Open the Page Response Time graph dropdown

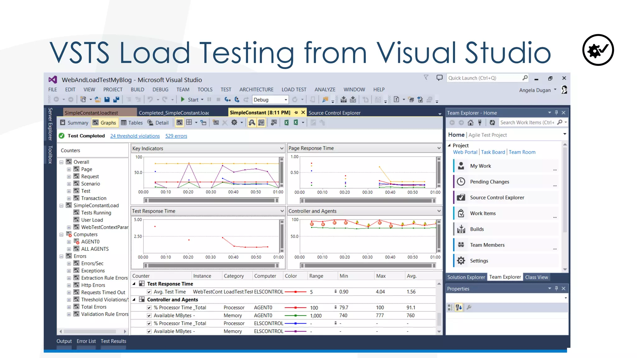pos(439,148)
